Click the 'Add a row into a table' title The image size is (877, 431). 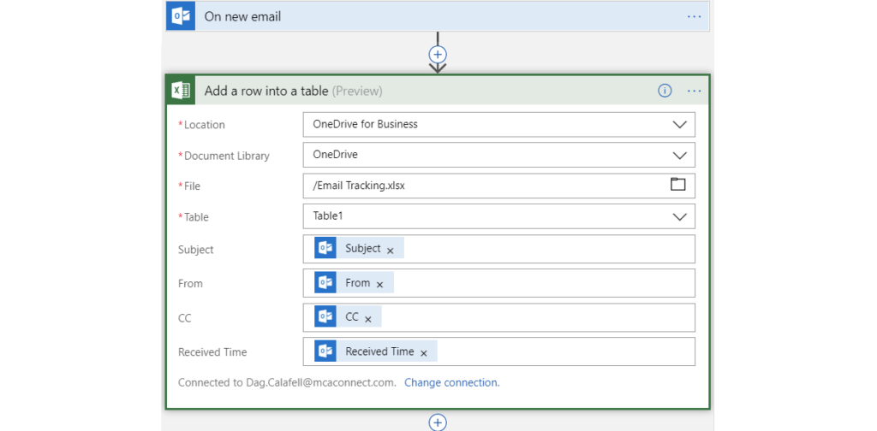click(266, 91)
